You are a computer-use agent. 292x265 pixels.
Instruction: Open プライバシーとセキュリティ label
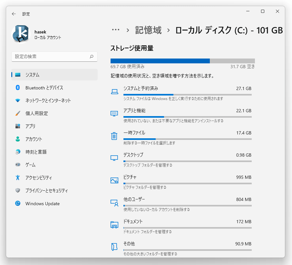click(46, 190)
